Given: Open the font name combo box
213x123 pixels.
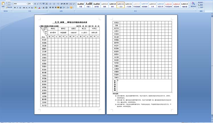Looking at the screenshot, I should 20,4.
